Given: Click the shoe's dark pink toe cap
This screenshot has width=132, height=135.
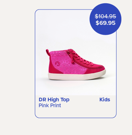Looking at the screenshot, I should click(96, 70).
